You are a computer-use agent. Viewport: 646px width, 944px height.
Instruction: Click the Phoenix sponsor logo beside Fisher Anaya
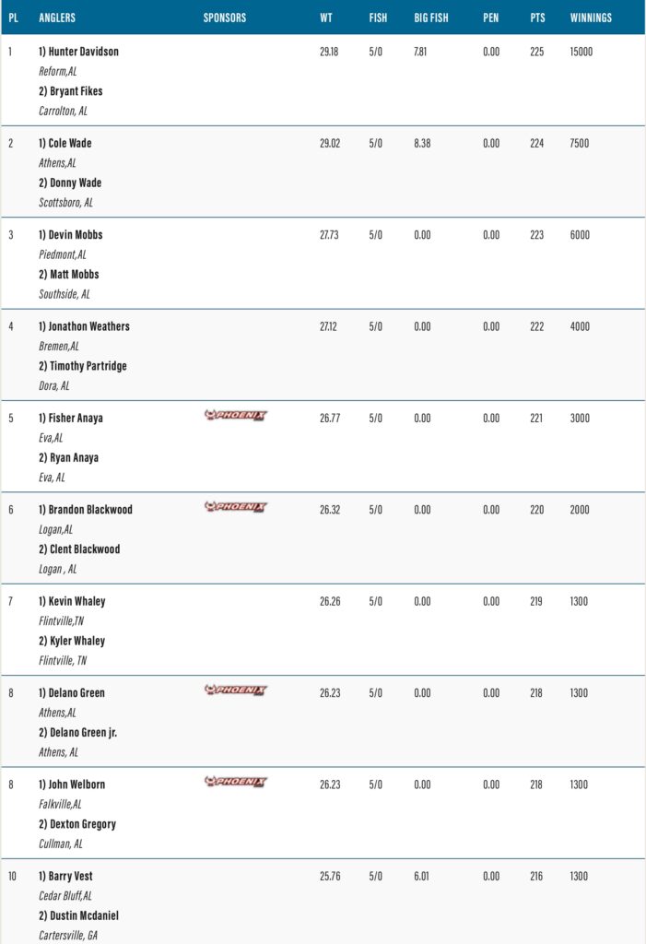(235, 415)
